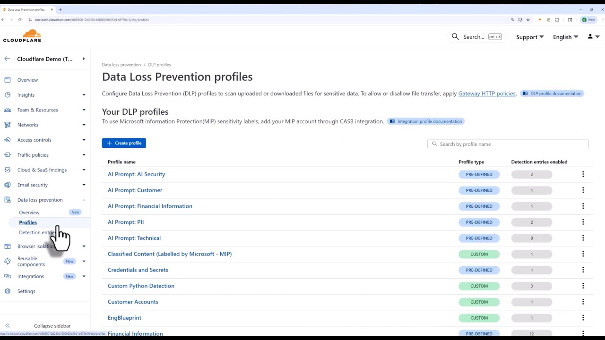Open DLP profile documentation link

pos(552,93)
